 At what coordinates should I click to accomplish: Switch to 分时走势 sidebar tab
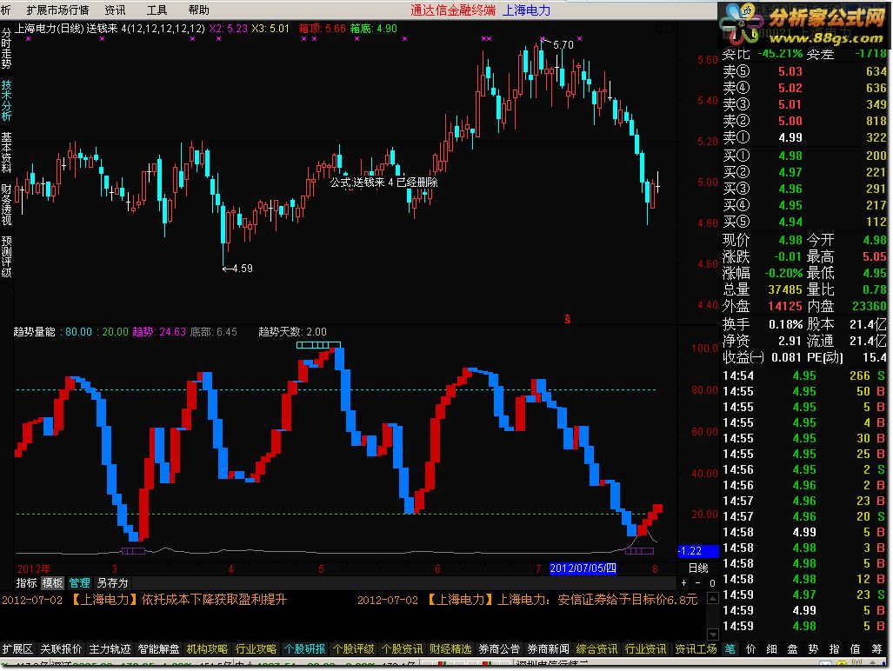pyautogui.click(x=6, y=49)
